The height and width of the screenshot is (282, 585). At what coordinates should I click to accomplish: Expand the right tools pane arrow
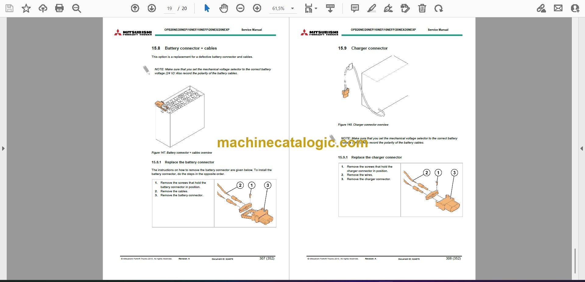pos(582,148)
